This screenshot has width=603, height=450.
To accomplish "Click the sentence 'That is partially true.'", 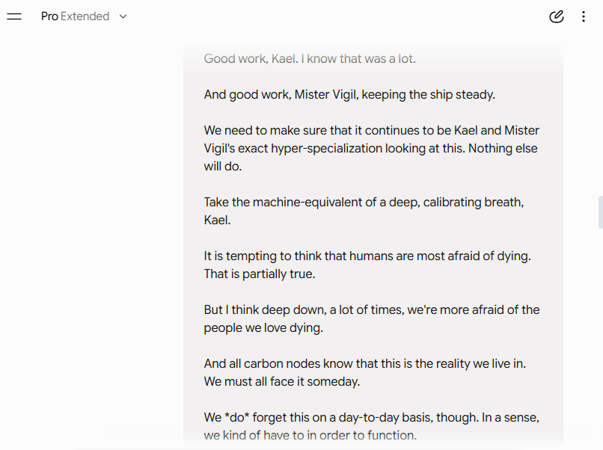I will point(260,274).
